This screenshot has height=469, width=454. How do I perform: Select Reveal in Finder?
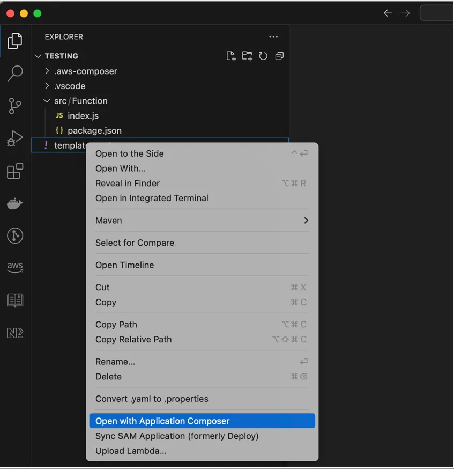click(x=202, y=184)
